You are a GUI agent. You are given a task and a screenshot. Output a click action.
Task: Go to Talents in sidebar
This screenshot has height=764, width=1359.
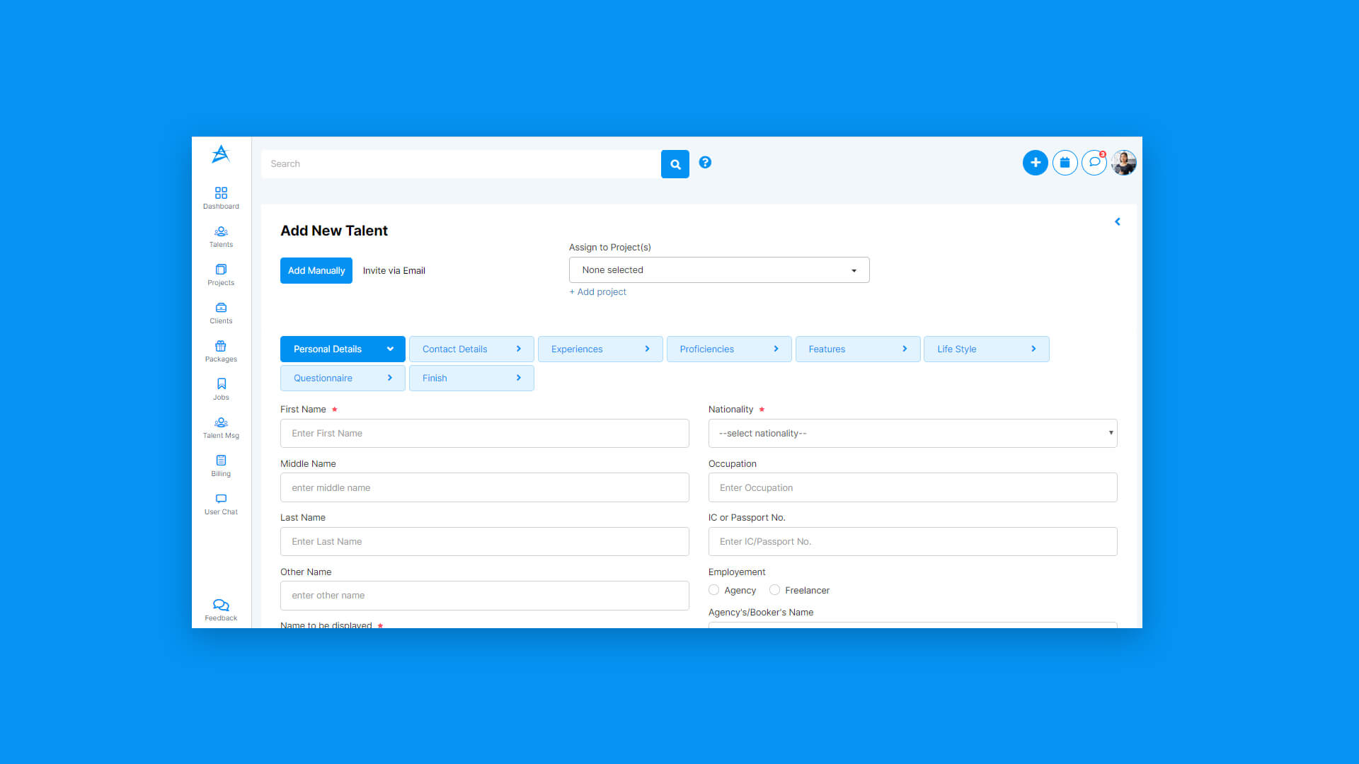click(221, 236)
